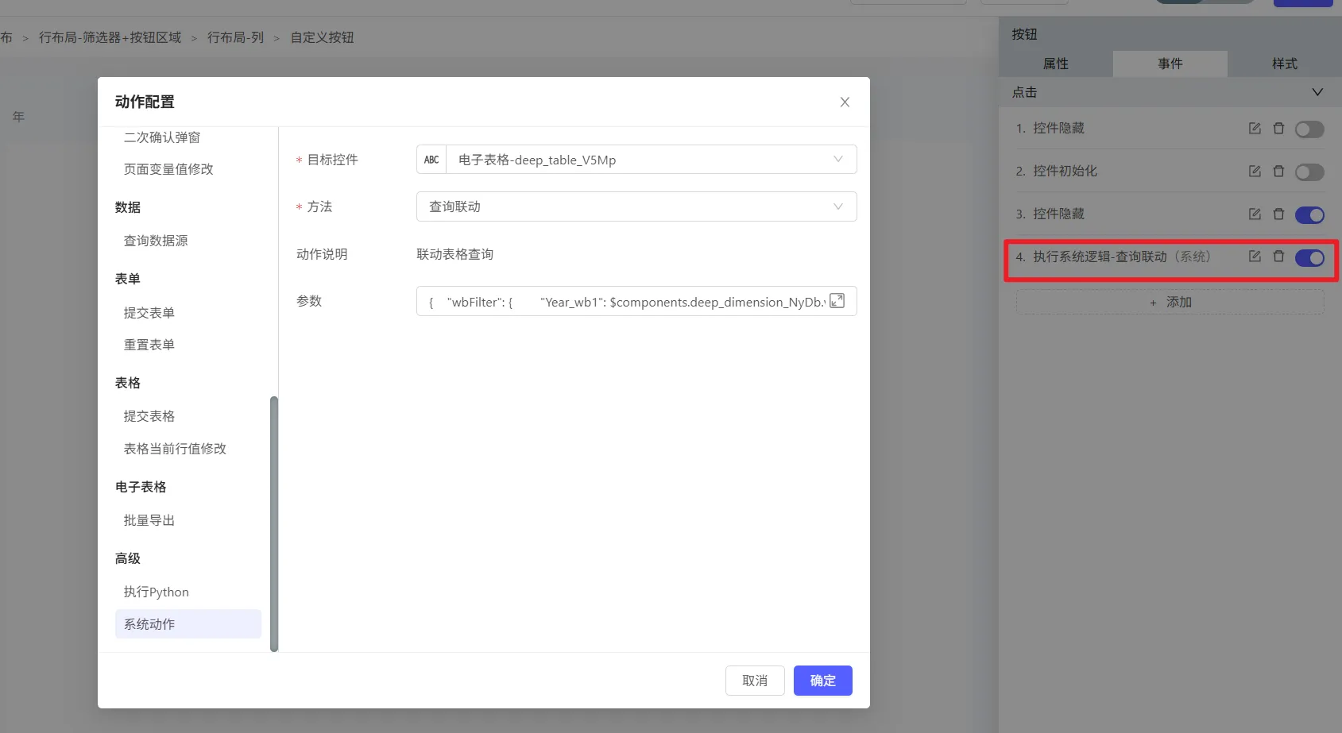Switch to the 样式 tab
1342x733 pixels.
point(1284,64)
